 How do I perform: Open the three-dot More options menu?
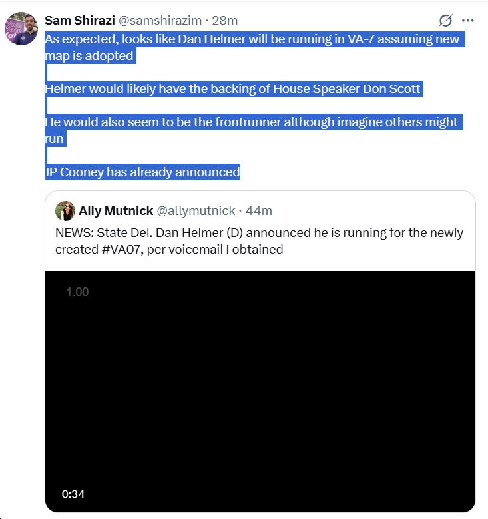[x=468, y=21]
